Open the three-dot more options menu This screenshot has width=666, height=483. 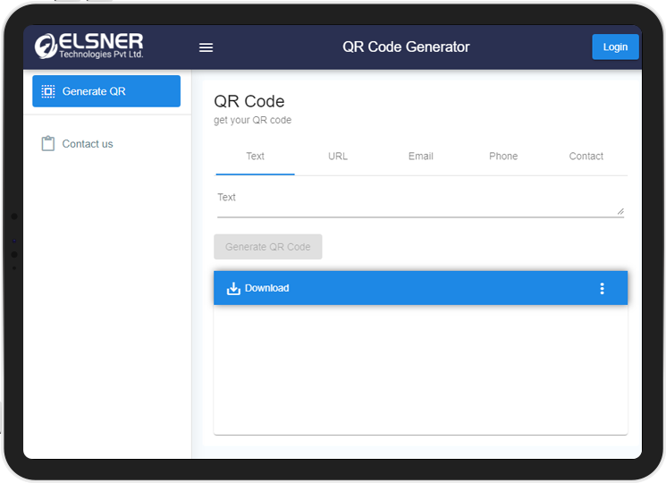(602, 288)
